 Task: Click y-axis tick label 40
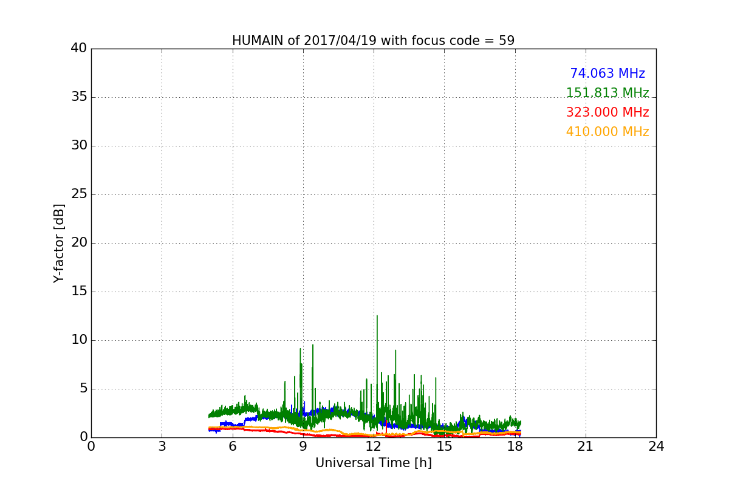click(79, 49)
